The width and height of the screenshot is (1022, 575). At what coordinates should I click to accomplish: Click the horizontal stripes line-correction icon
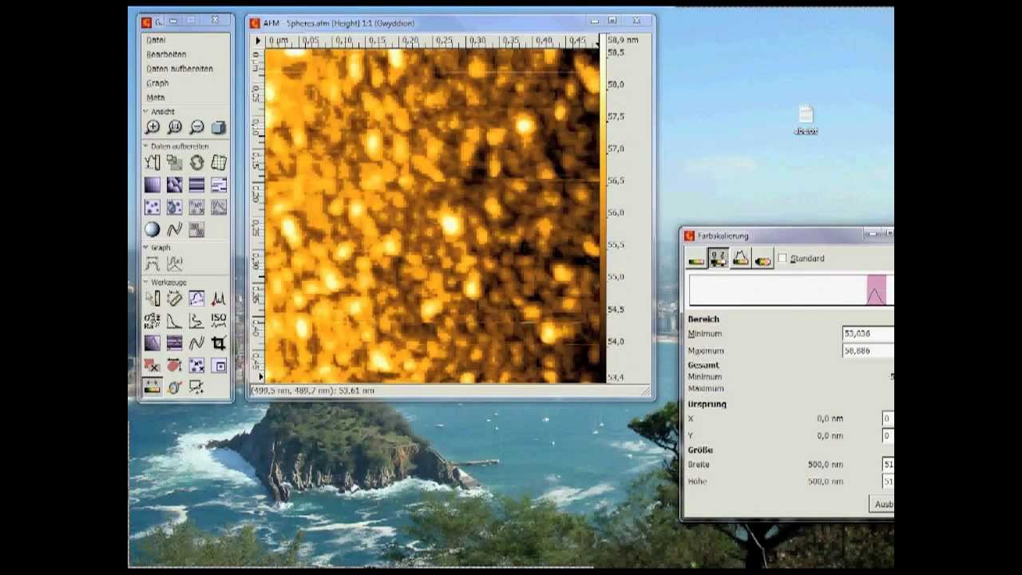196,184
